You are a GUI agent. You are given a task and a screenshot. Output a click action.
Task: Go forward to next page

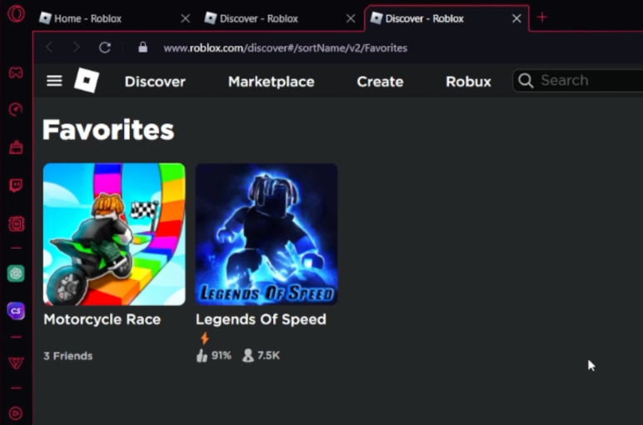pos(77,47)
